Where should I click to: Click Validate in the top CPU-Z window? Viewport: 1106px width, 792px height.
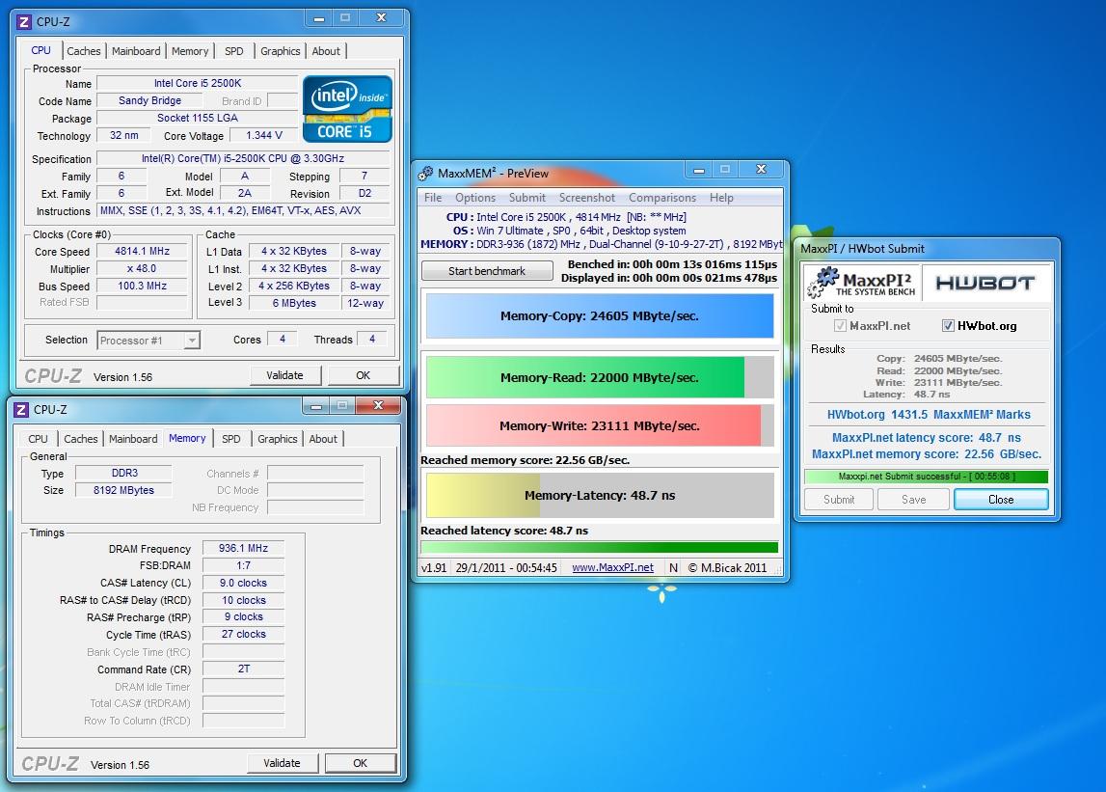coord(285,375)
